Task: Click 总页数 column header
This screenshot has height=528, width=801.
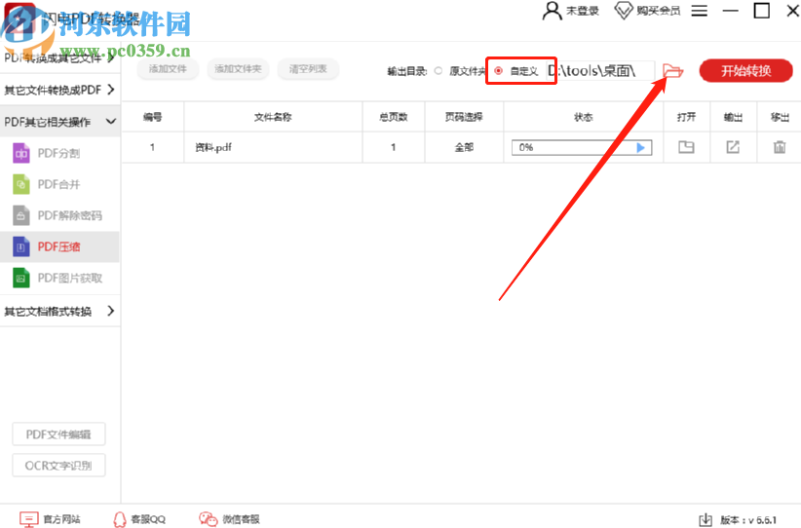Action: click(x=394, y=117)
